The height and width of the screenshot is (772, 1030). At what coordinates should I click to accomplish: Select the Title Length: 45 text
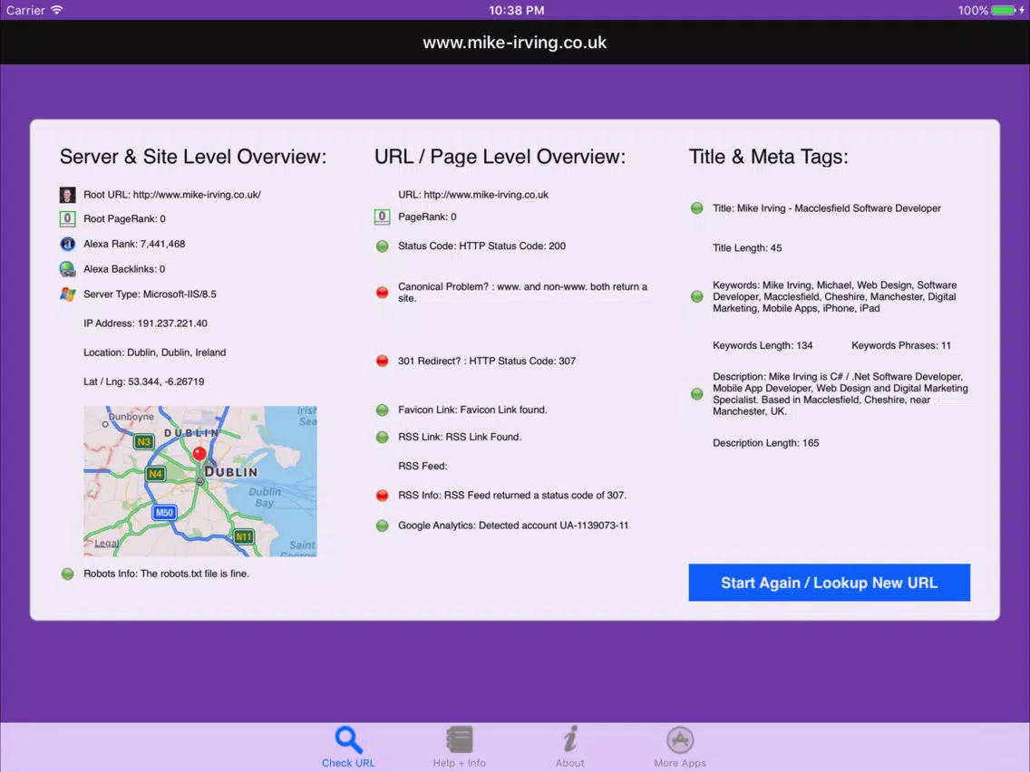[747, 248]
